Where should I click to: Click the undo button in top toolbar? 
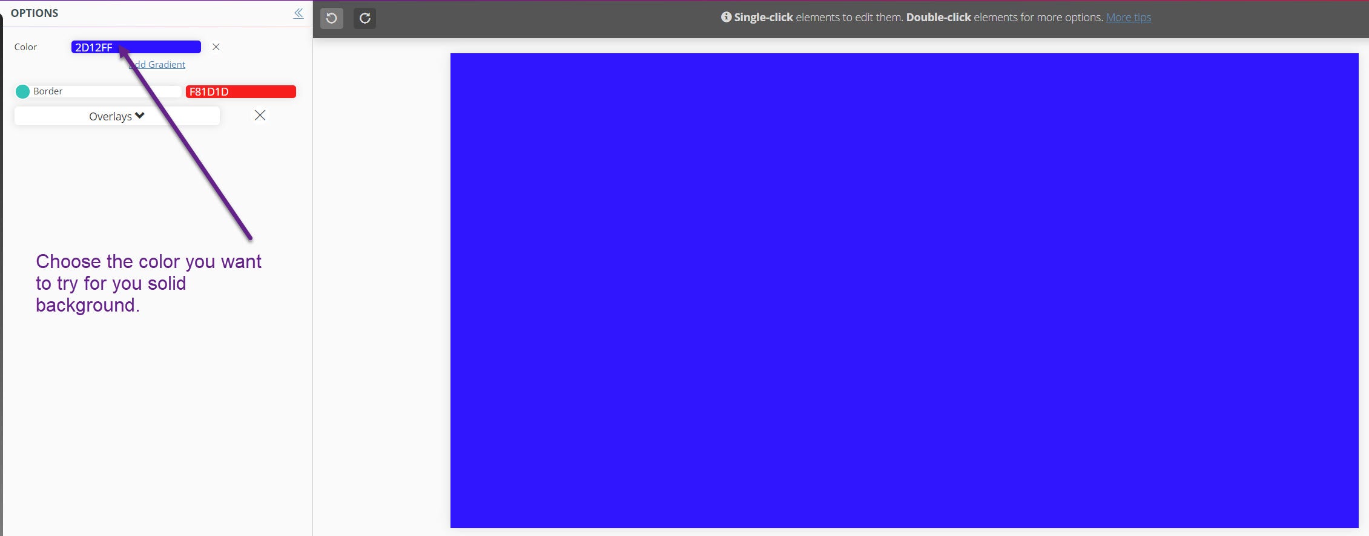pyautogui.click(x=332, y=18)
